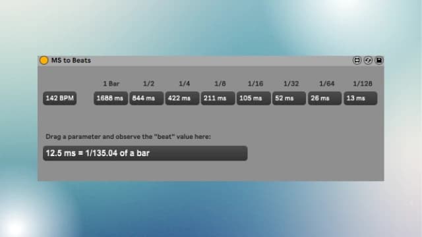This screenshot has width=422, height=237.
Task: Click the 1/2 column label
Action: pyautogui.click(x=148, y=84)
